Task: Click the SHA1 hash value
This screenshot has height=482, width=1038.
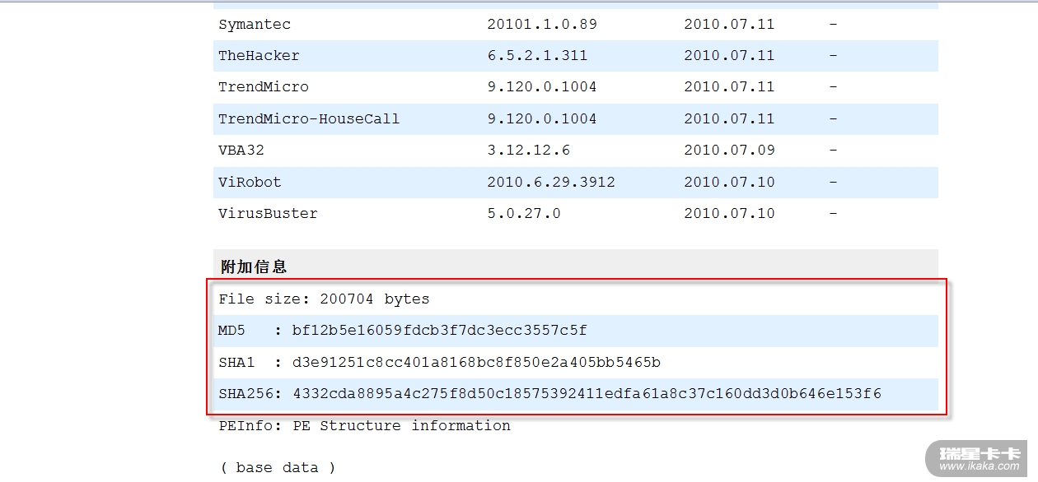Action: [476, 363]
